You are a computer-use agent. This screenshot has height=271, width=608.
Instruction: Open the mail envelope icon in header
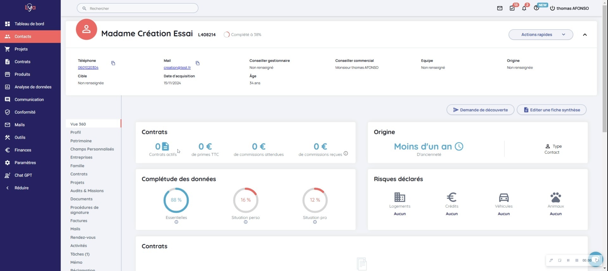(500, 8)
